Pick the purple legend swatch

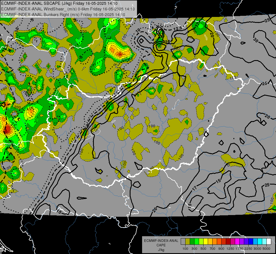pyautogui.click(x=242, y=241)
